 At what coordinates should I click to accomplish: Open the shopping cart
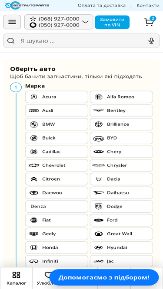(x=150, y=22)
